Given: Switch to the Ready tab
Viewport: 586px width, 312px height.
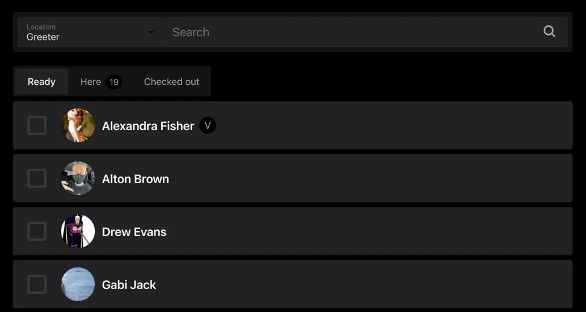Looking at the screenshot, I should (x=42, y=82).
